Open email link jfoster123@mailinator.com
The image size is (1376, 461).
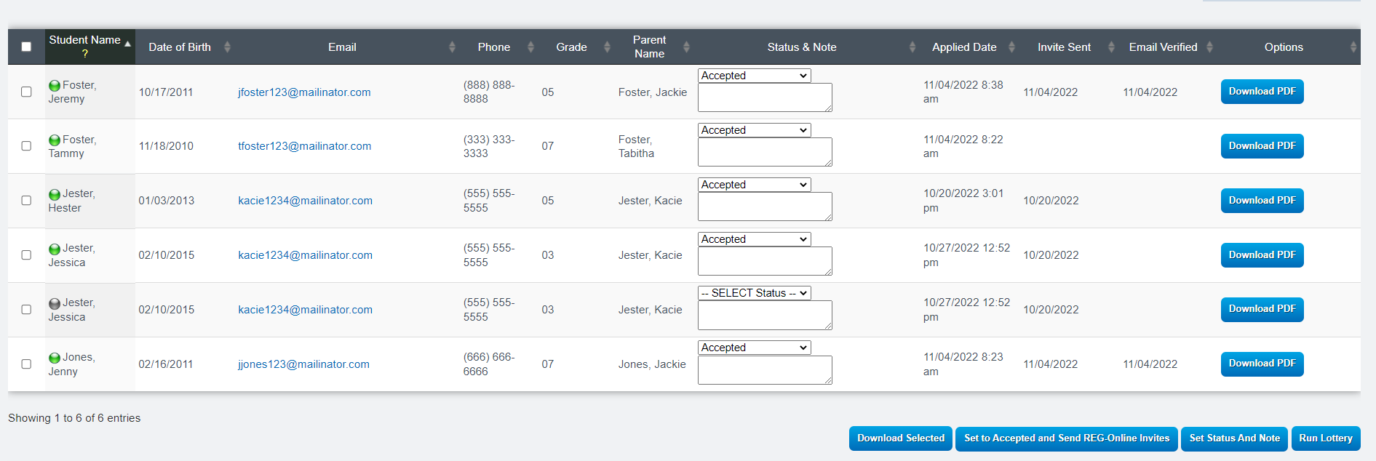click(304, 92)
